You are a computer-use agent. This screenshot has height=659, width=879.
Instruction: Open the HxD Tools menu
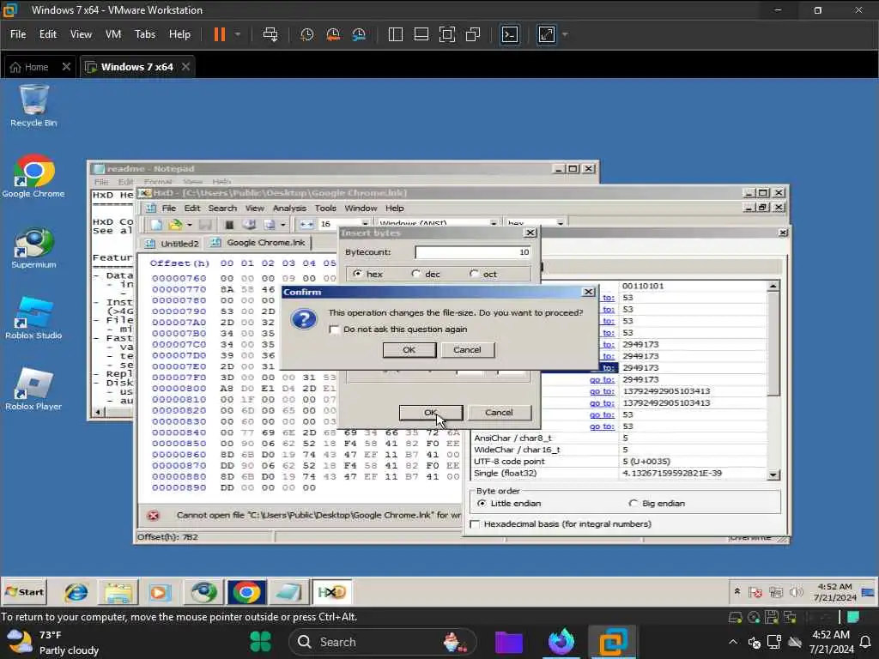coord(325,208)
